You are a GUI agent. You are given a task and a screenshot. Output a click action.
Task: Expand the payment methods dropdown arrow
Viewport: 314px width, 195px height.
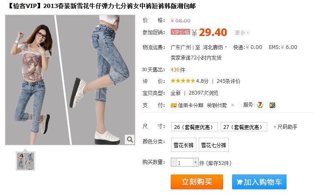coord(233,105)
